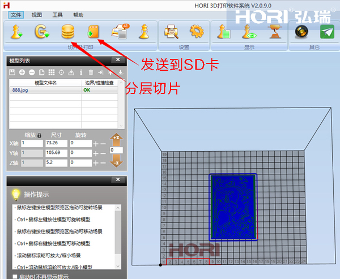
Task: Click the green OK collision status cell
Action: [x=100, y=90]
